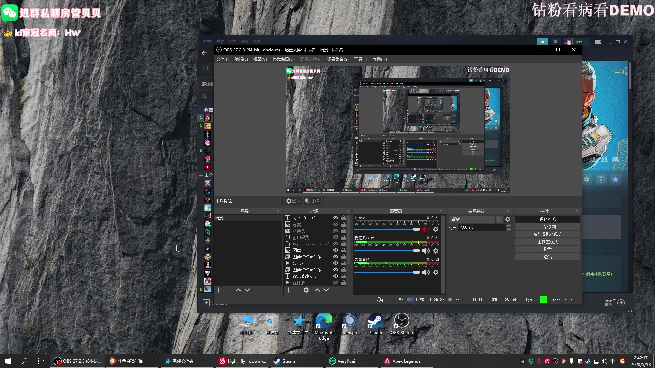655x368 pixels.
Task: Open the 场景集合(S) menu
Action: pyautogui.click(x=338, y=59)
